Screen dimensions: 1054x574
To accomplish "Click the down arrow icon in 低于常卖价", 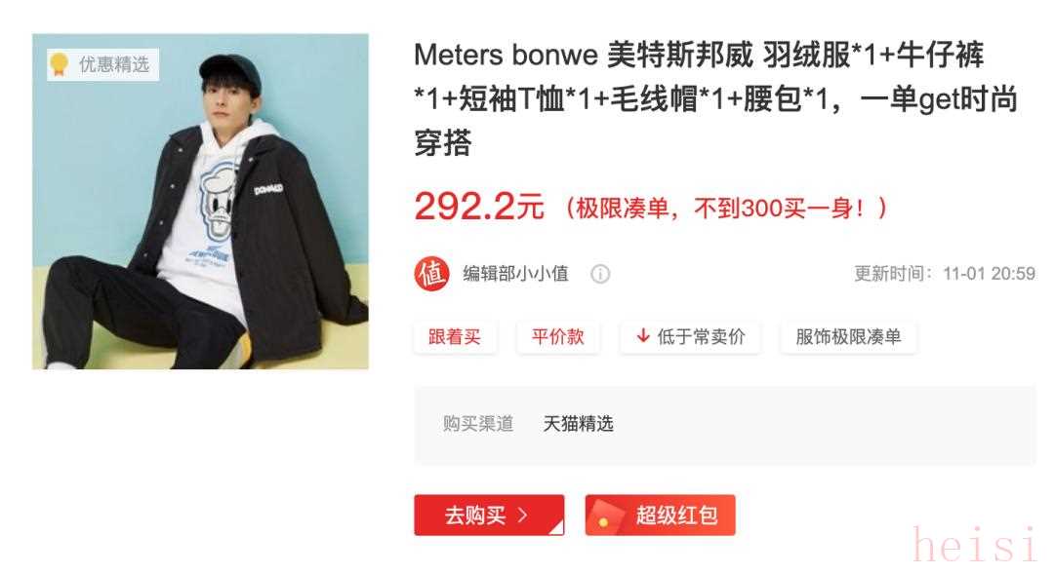I will [x=642, y=335].
